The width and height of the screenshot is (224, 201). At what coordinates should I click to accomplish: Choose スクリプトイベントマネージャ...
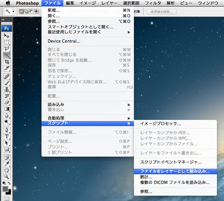point(175,162)
